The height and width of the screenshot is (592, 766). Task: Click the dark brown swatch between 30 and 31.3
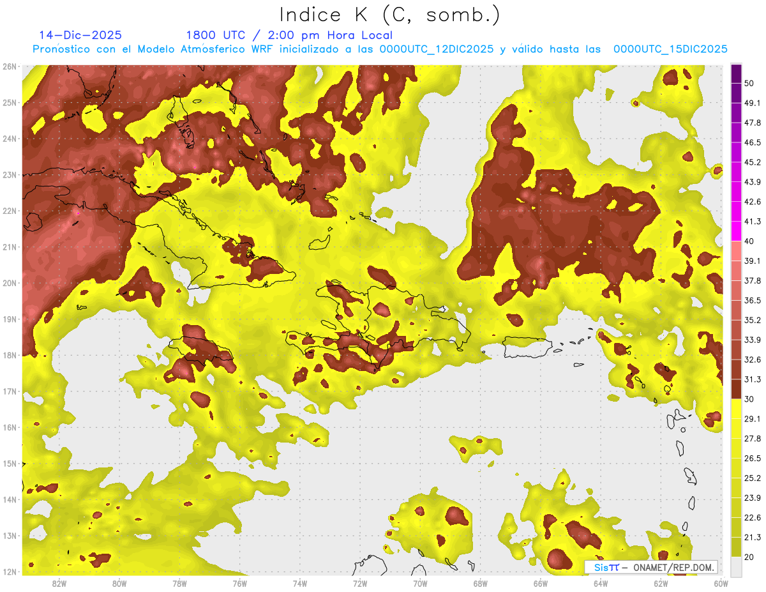pyautogui.click(x=736, y=389)
